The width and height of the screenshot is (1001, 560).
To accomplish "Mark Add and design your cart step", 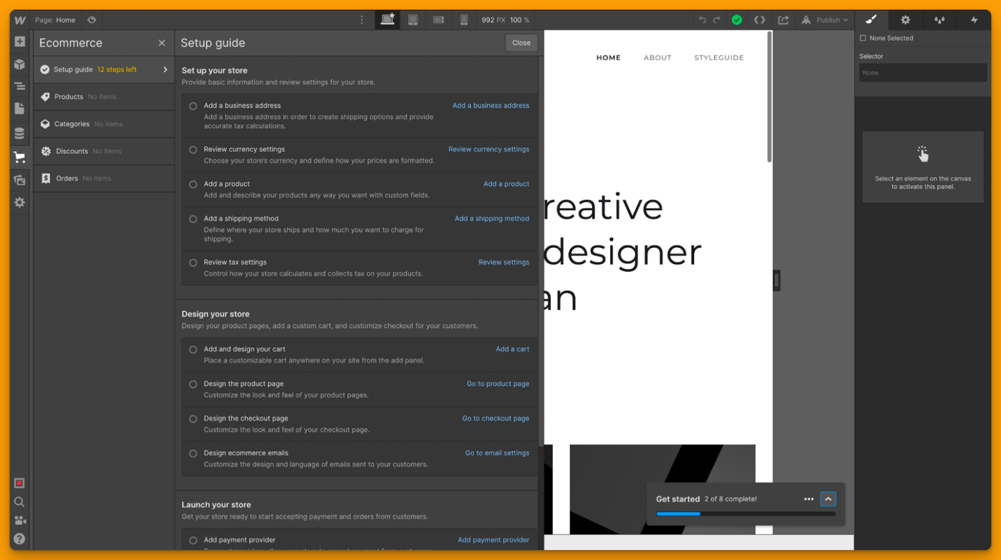I will tap(193, 350).
